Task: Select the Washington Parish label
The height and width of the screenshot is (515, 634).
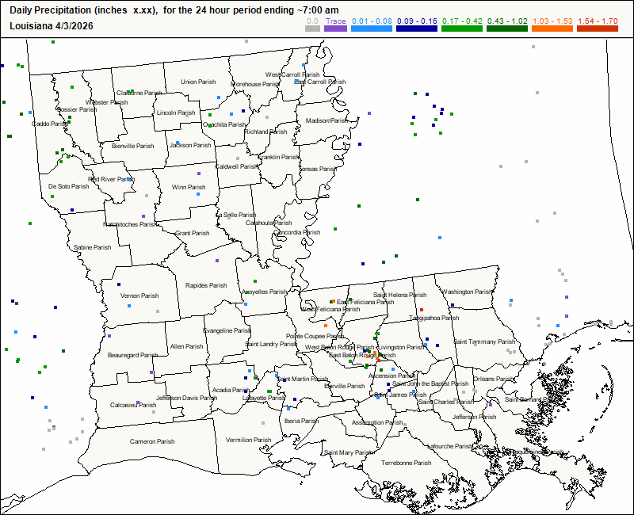Action: coord(468,292)
